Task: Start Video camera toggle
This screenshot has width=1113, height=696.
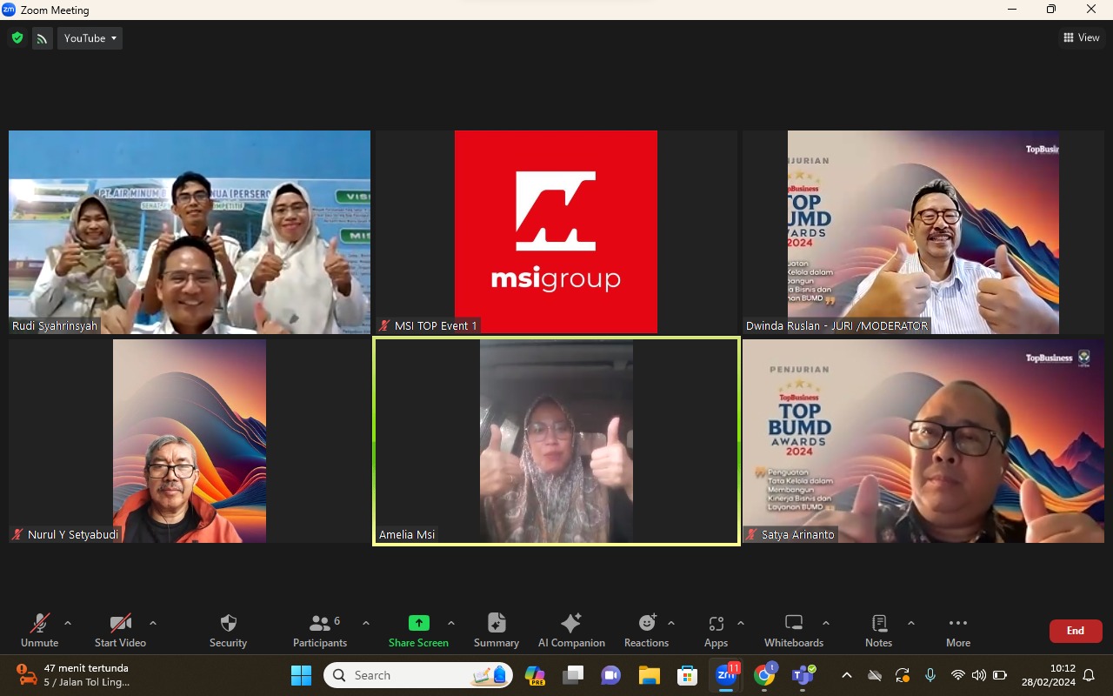Action: [x=120, y=631]
